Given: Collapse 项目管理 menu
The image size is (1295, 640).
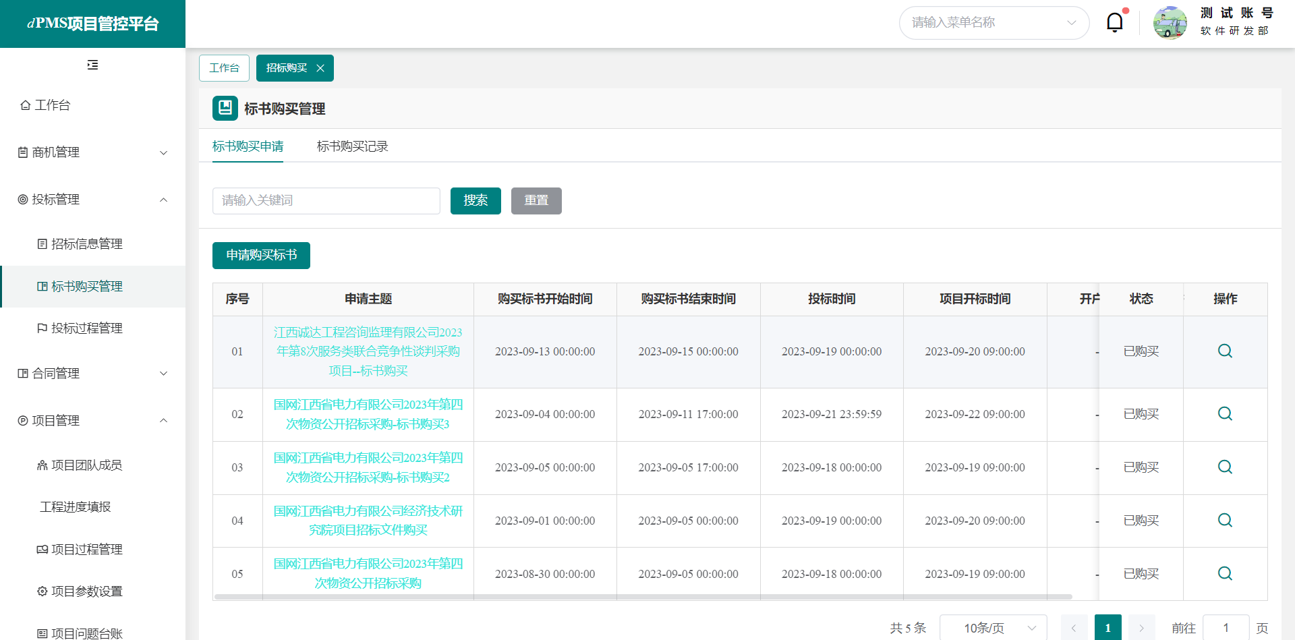Looking at the screenshot, I should pos(92,421).
